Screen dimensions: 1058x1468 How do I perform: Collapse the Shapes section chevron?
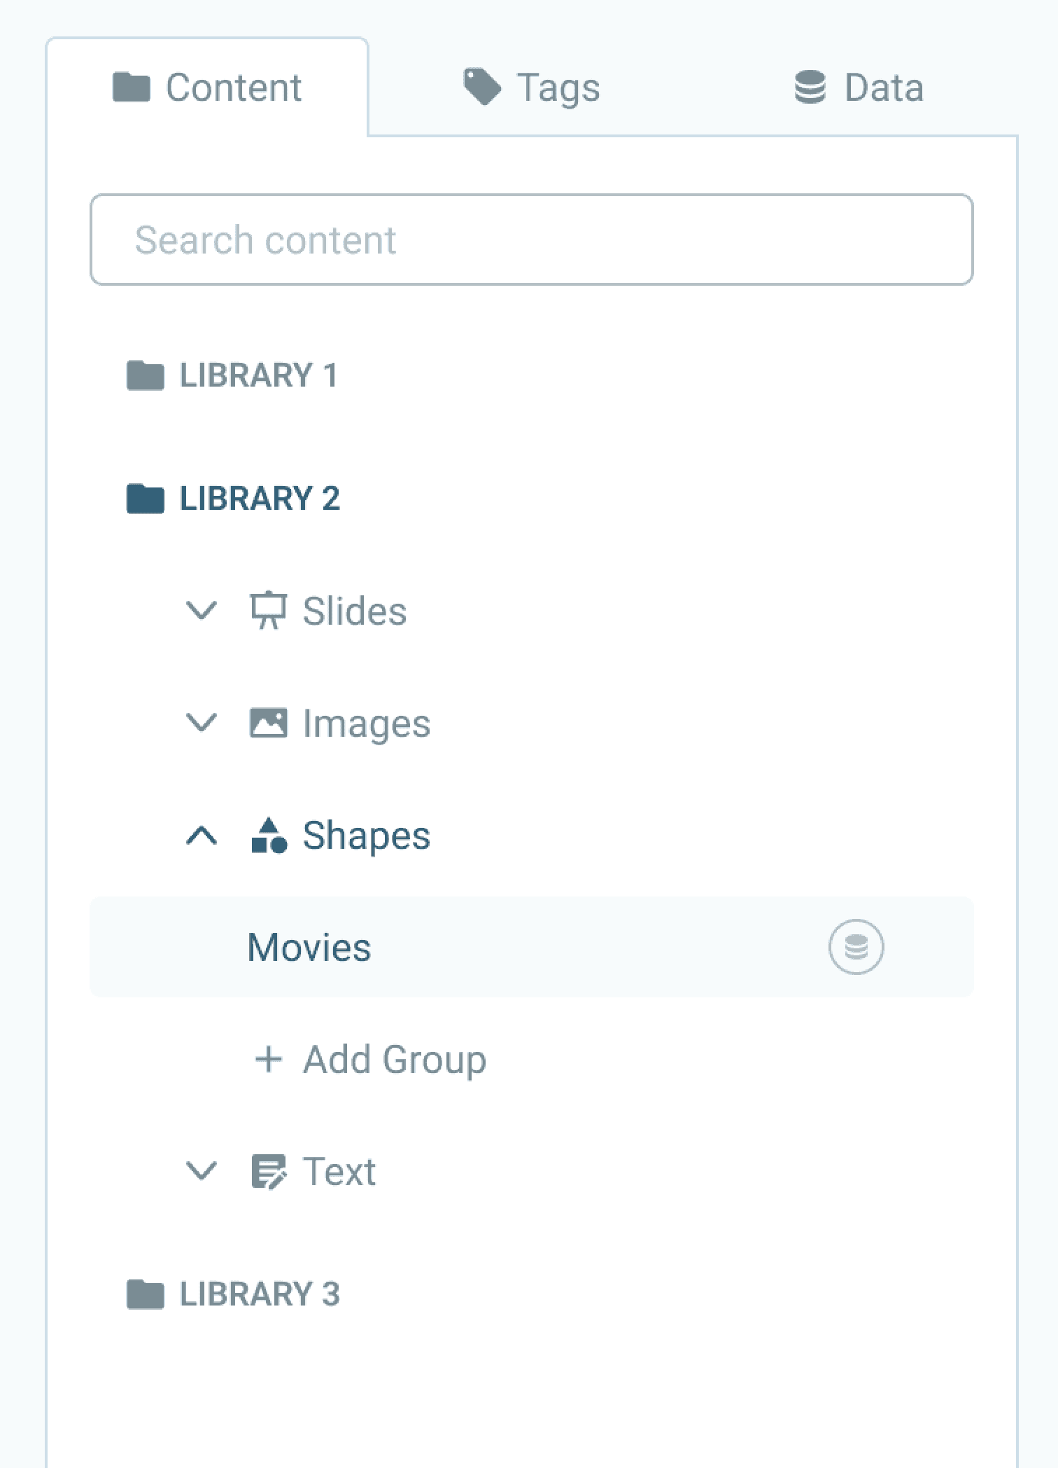click(x=202, y=835)
